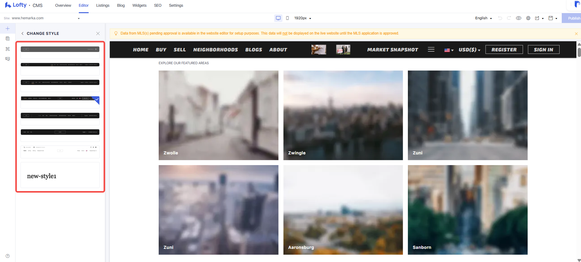
Task: Click the REGISTER button
Action: pyautogui.click(x=504, y=50)
